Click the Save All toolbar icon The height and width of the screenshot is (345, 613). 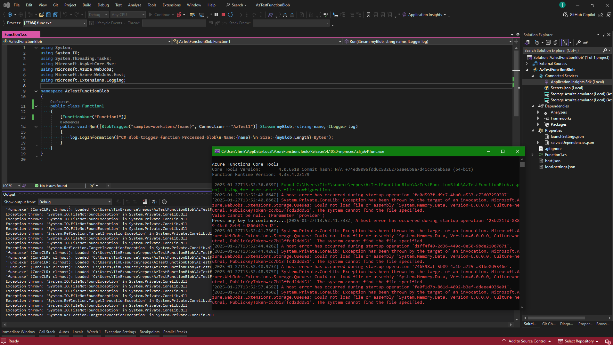coord(56,15)
